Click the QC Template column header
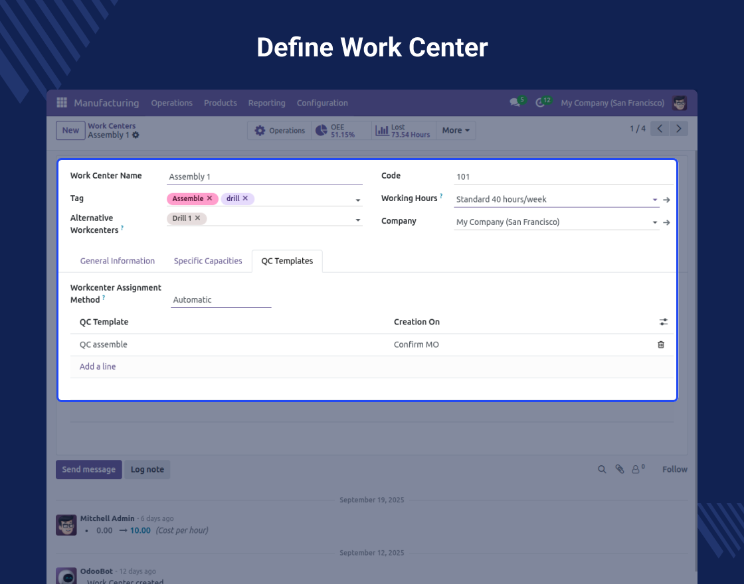This screenshot has width=744, height=584. 104,322
